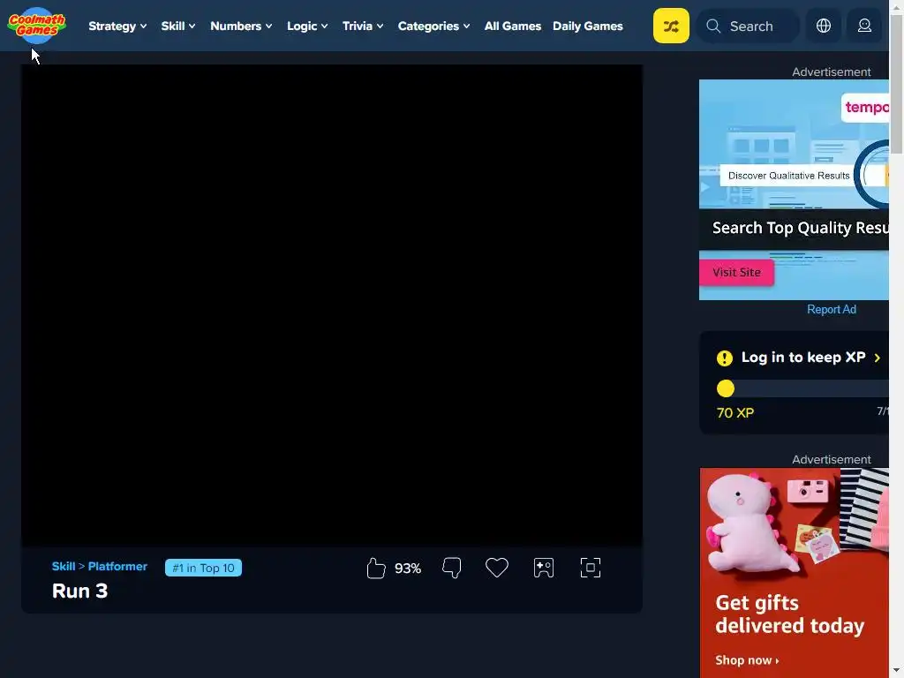The image size is (904, 678).
Task: Click the Get gifts delivered today ad
Action: [795, 573]
